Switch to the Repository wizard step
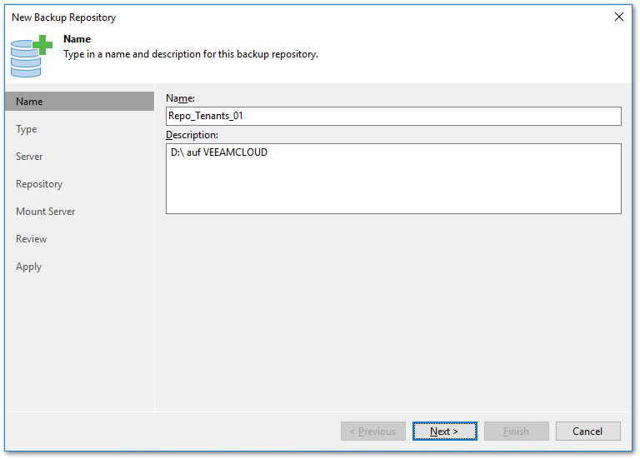 [39, 184]
